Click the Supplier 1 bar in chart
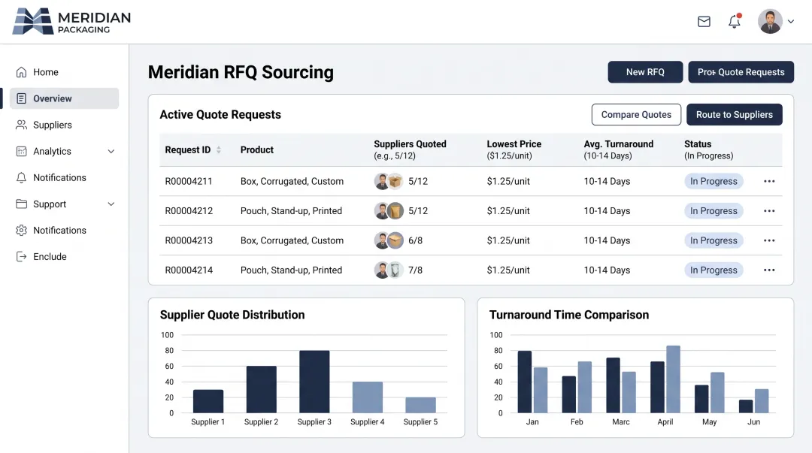Image resolution: width=812 pixels, height=453 pixels. pos(208,401)
